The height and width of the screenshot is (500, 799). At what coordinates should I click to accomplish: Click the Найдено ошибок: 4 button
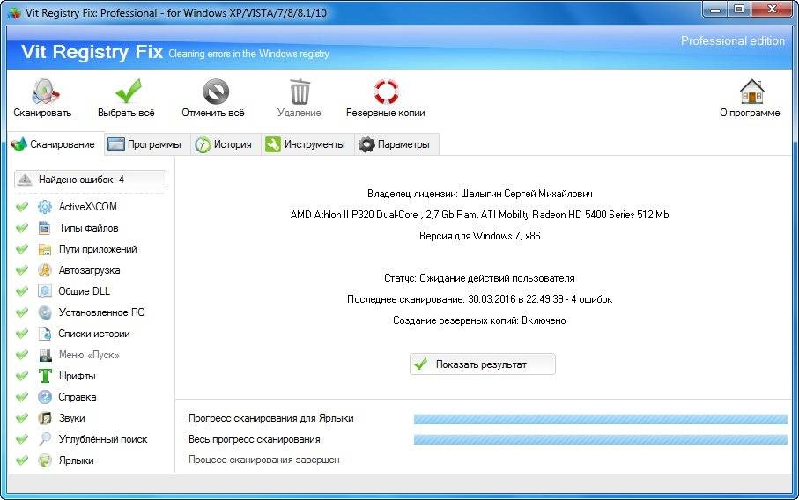point(90,180)
